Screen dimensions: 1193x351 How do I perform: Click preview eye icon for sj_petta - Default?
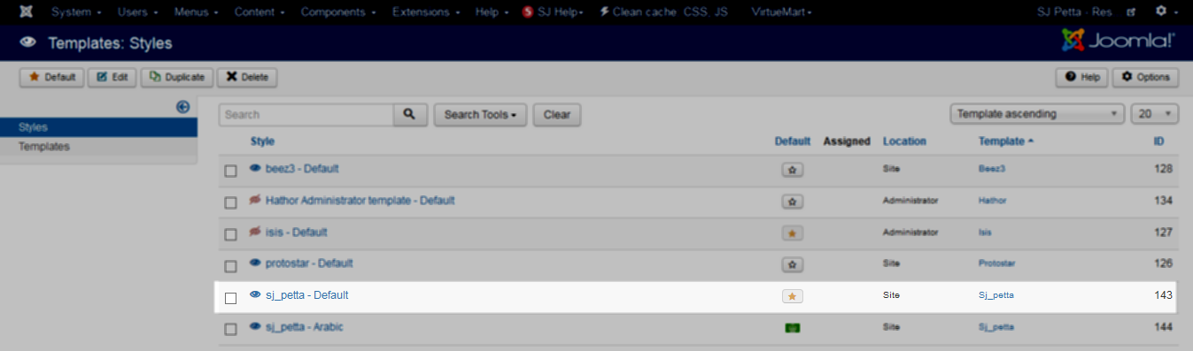point(255,294)
